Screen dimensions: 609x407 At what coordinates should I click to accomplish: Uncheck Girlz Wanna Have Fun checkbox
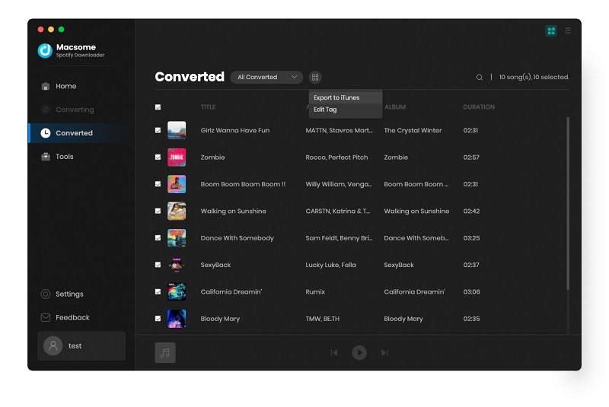158,130
